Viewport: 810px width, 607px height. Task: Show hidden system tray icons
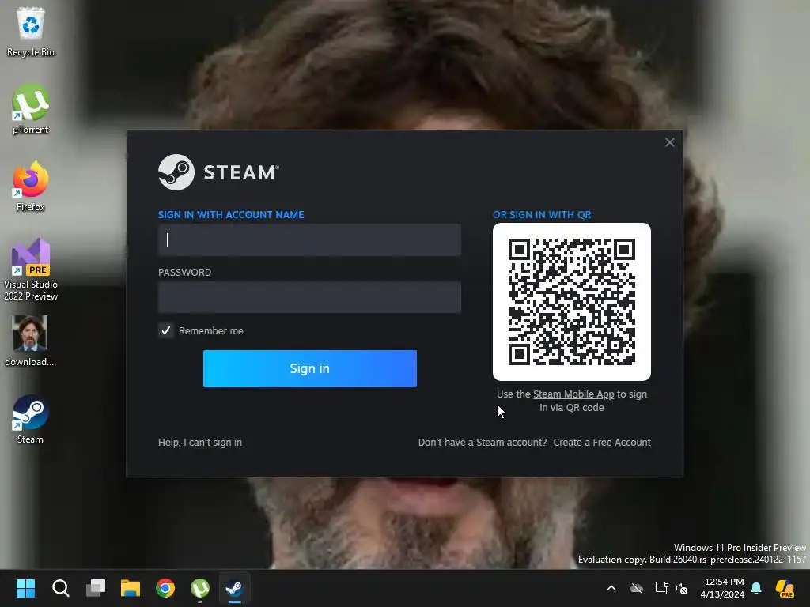click(611, 588)
